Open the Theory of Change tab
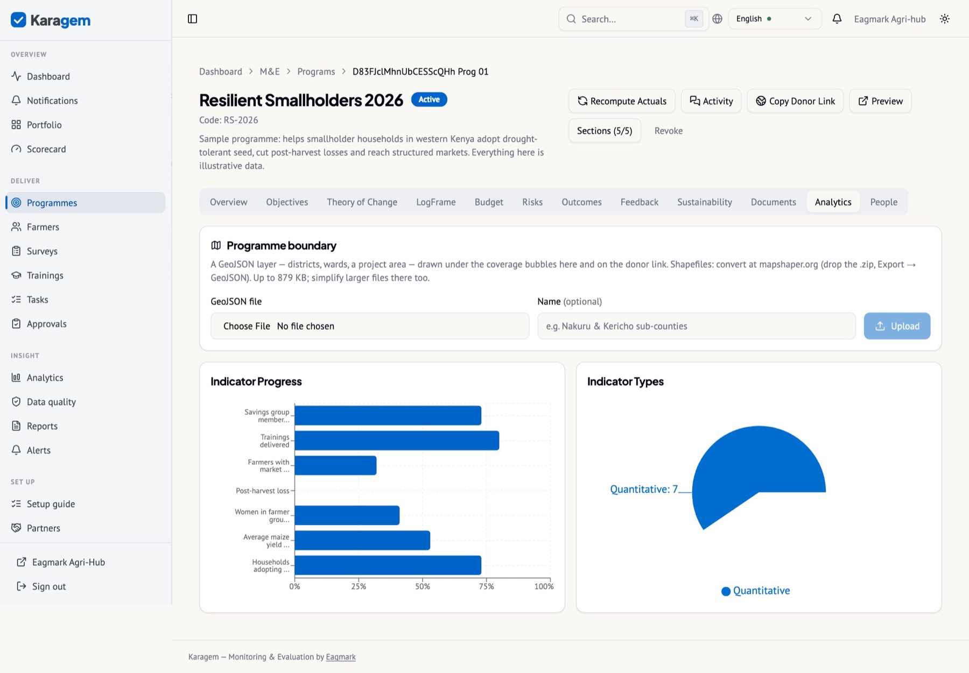The height and width of the screenshot is (673, 969). [x=362, y=202]
